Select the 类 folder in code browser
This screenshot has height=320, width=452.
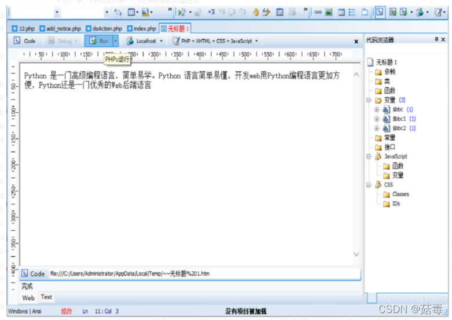[x=383, y=81]
